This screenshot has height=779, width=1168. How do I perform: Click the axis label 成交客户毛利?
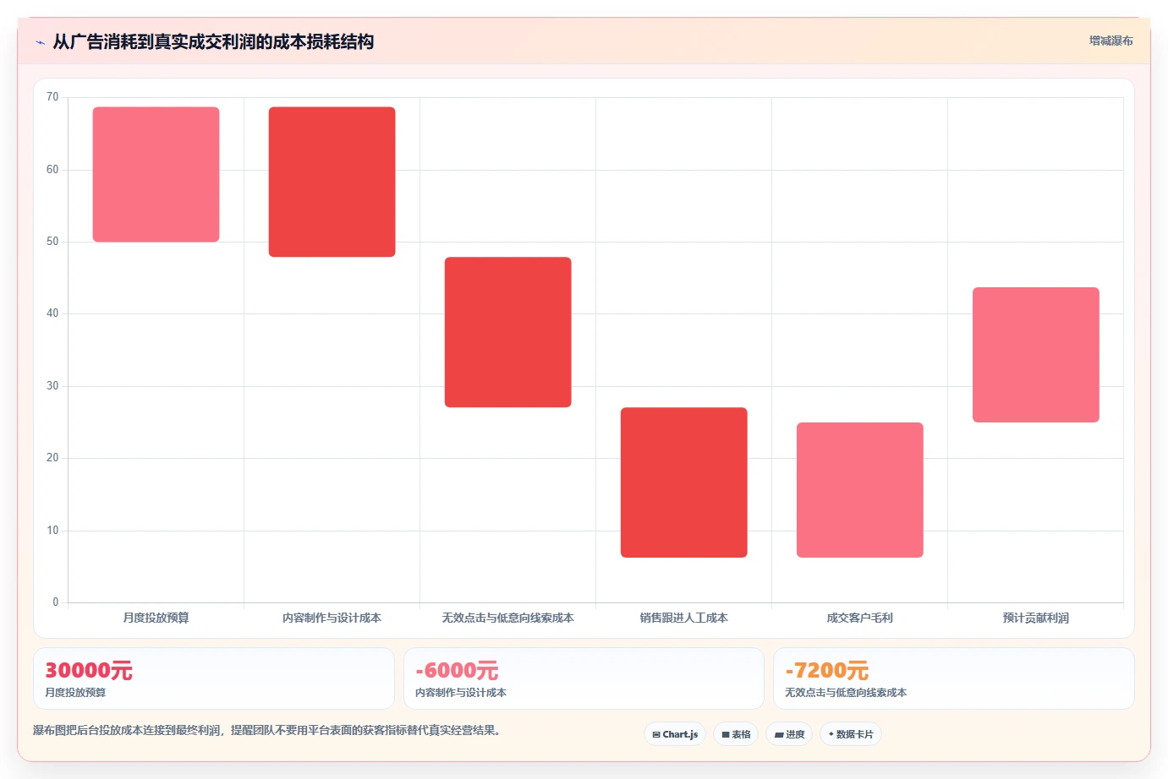click(x=860, y=618)
